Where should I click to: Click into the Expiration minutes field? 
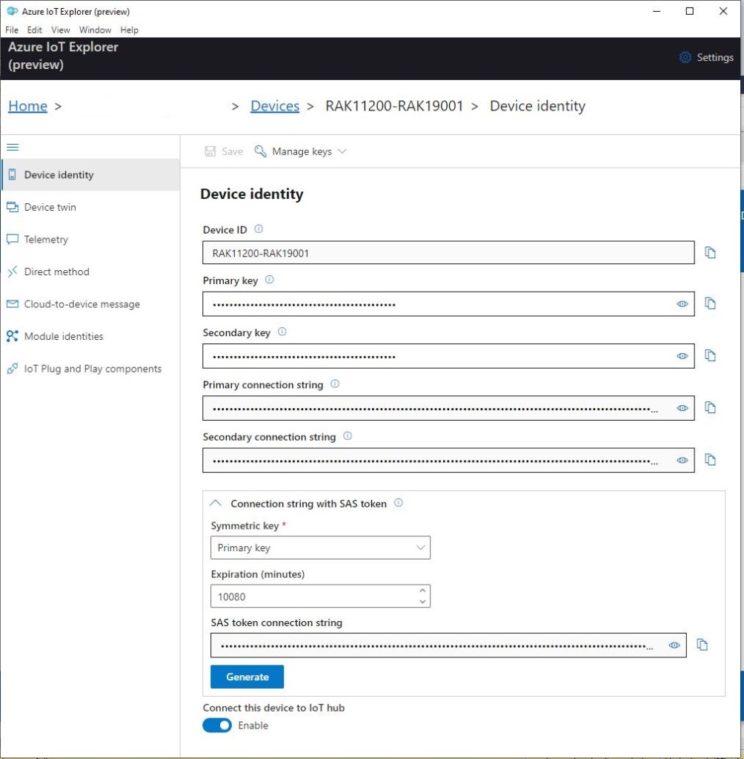point(311,597)
